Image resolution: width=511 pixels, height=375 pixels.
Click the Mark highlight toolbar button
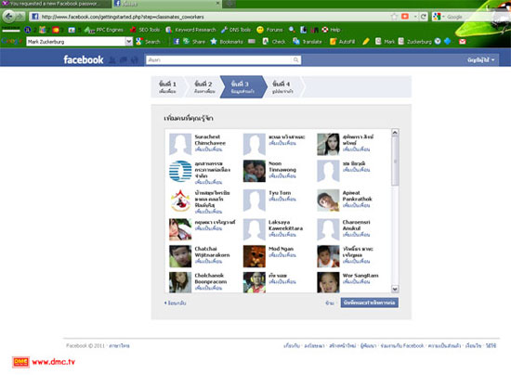(386, 42)
